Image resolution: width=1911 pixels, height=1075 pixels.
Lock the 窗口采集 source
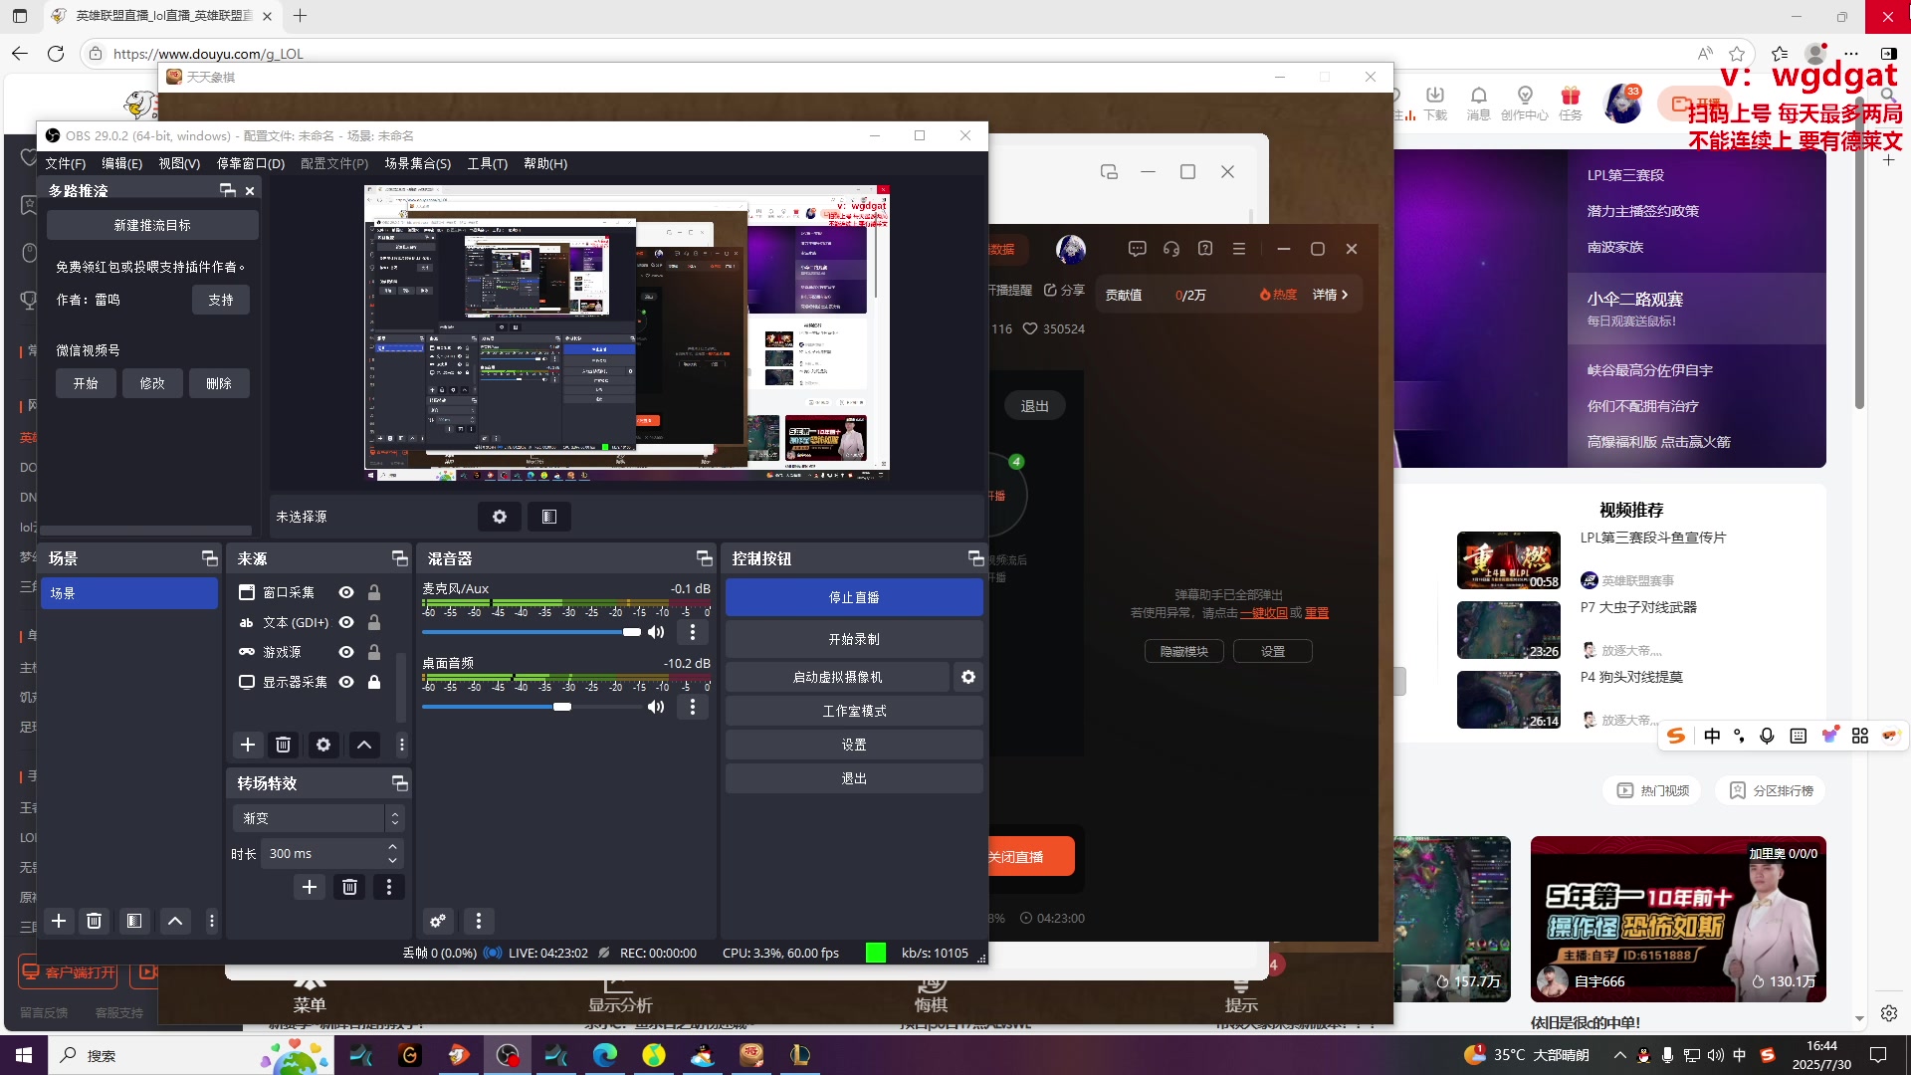pos(374,592)
